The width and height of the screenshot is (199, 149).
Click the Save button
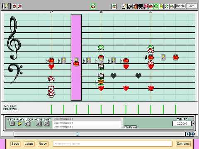(x=15, y=144)
